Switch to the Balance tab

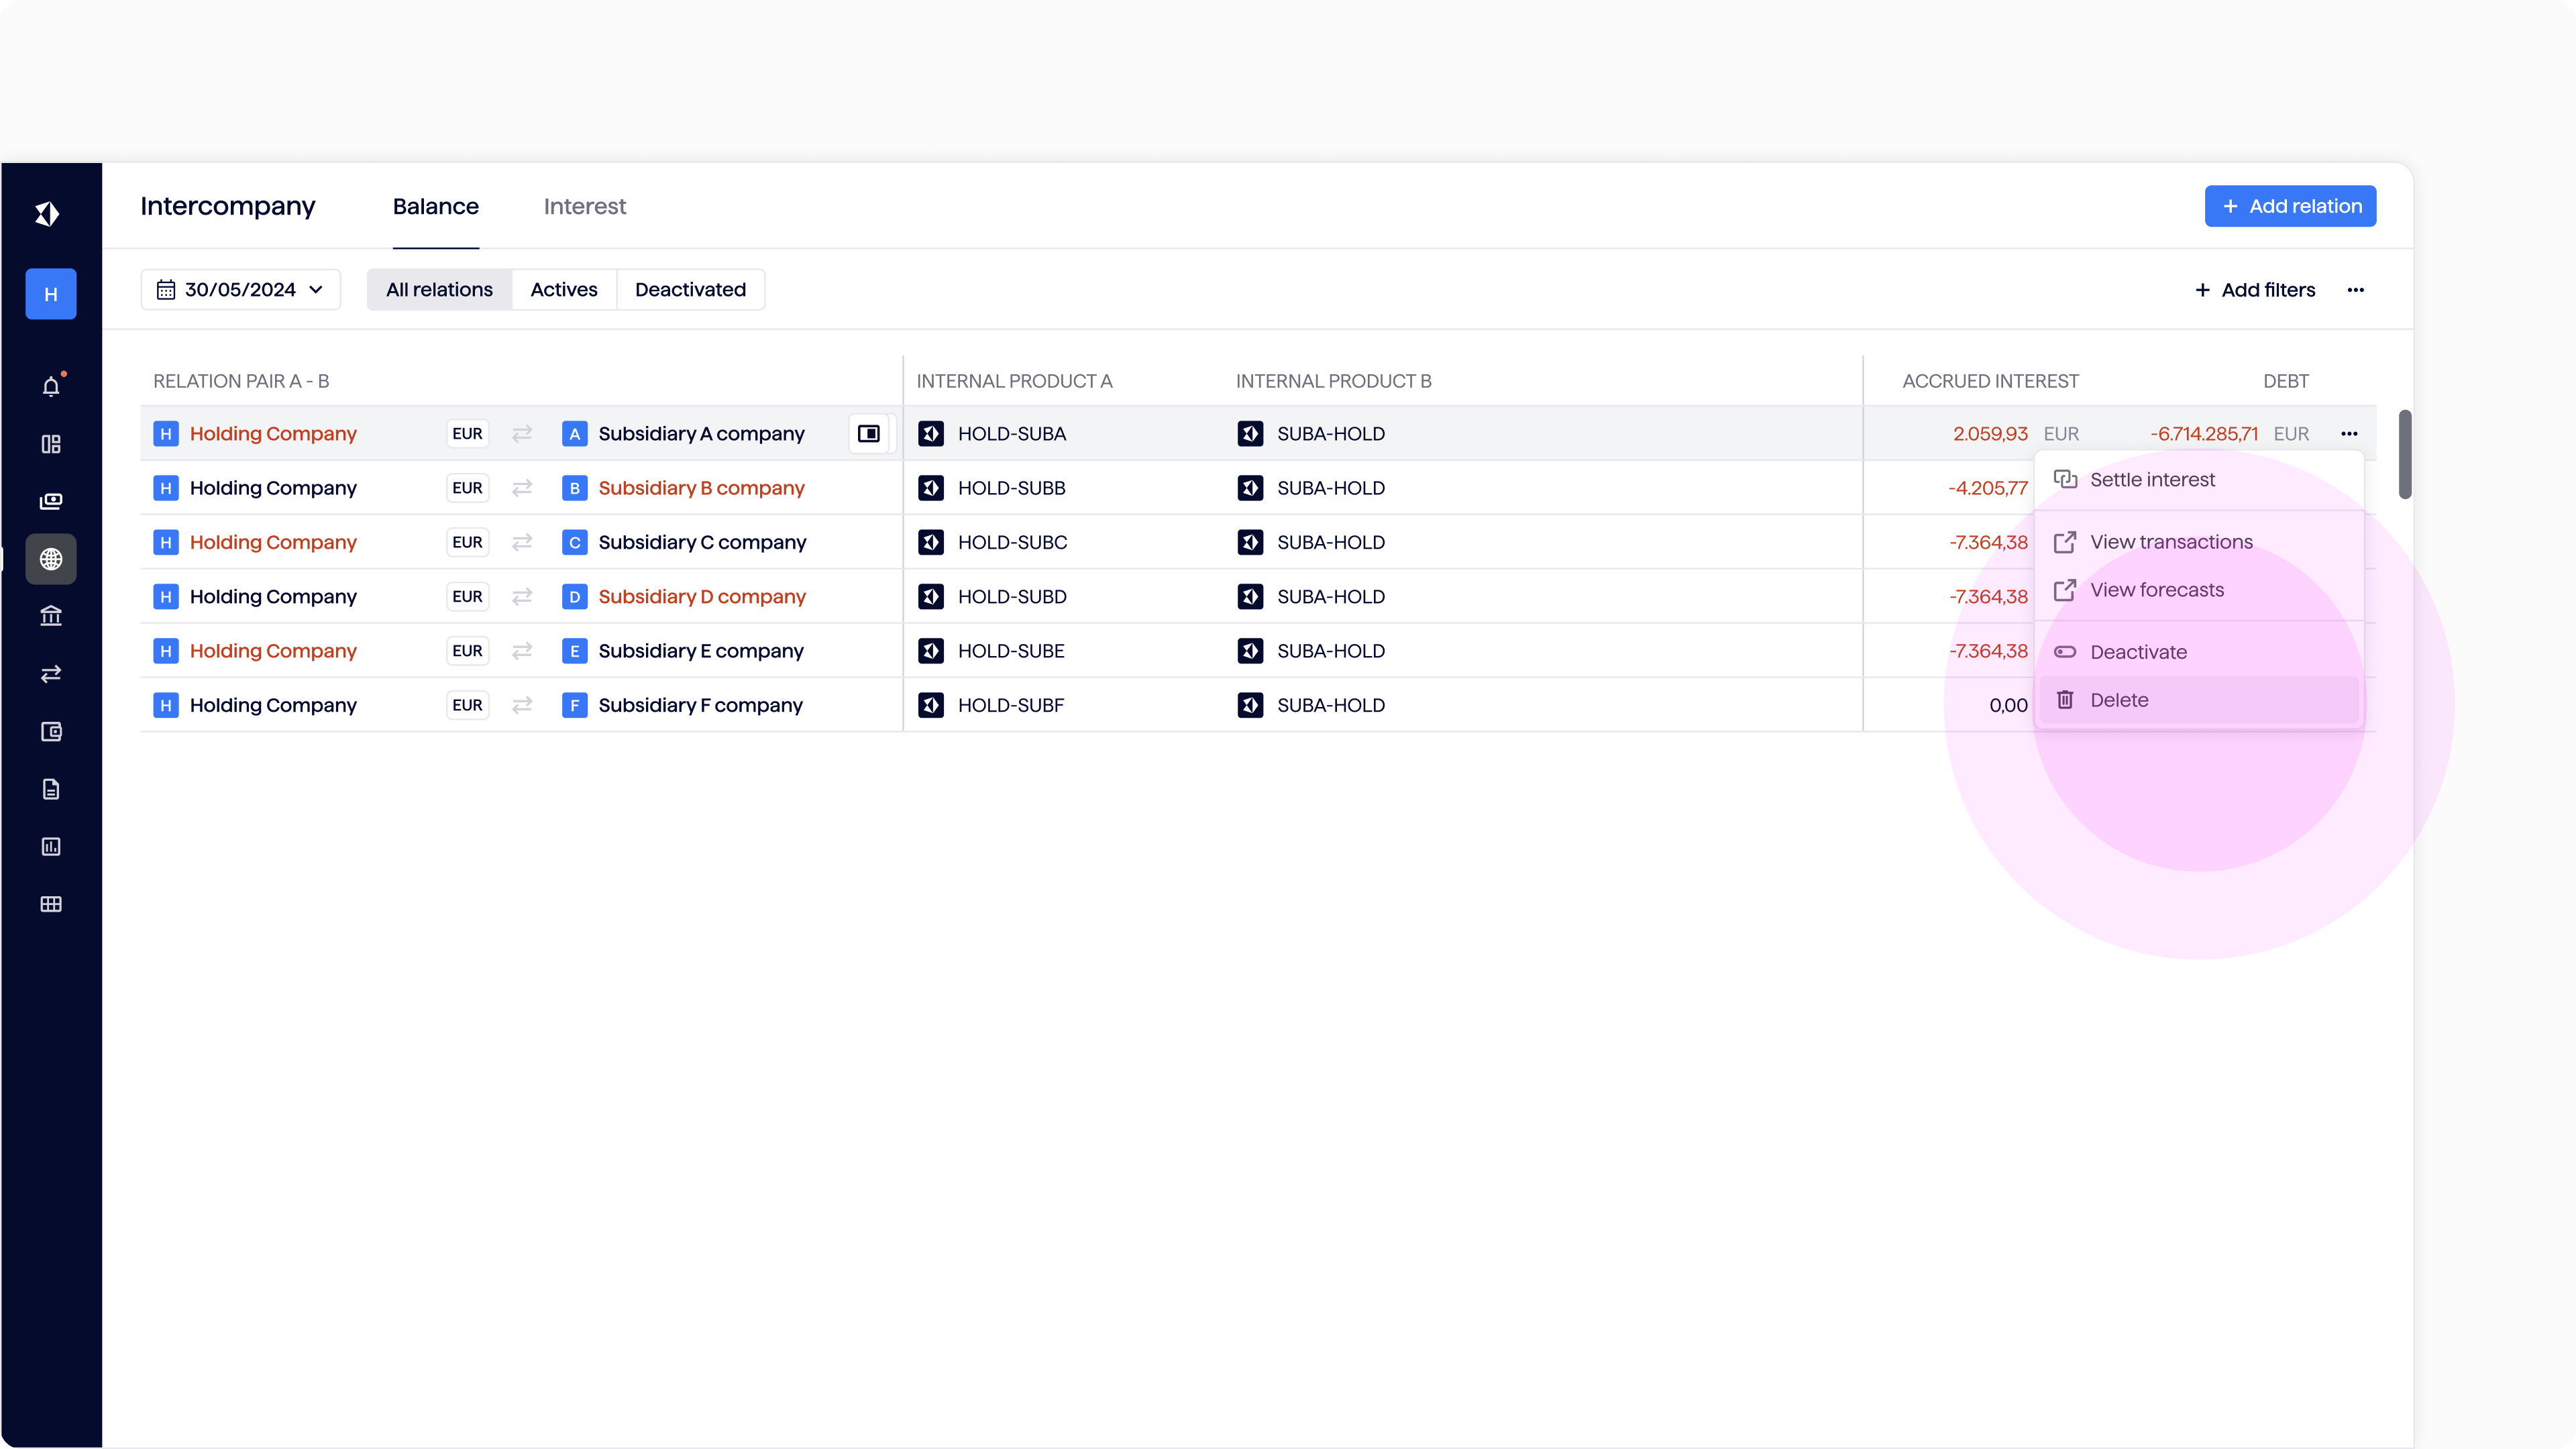[436, 206]
